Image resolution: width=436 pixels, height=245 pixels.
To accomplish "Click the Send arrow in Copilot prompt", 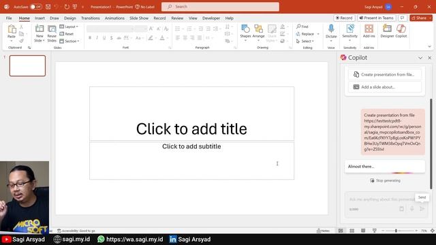I will [422, 209].
